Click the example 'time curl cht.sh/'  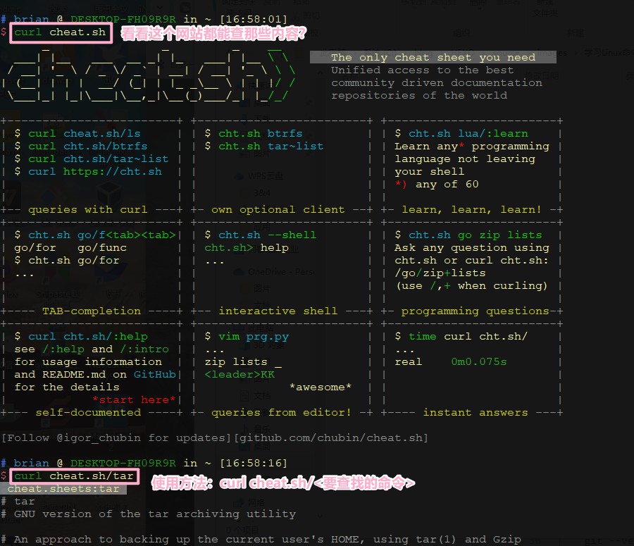click(x=468, y=337)
